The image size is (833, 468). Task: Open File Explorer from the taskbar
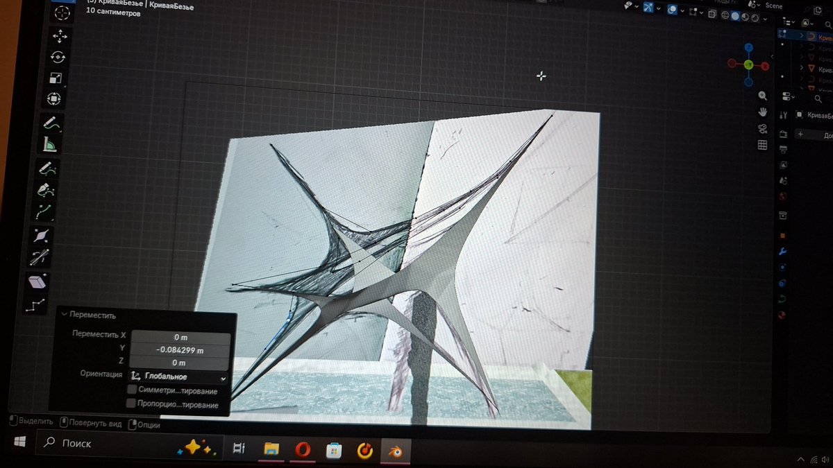pyautogui.click(x=271, y=449)
